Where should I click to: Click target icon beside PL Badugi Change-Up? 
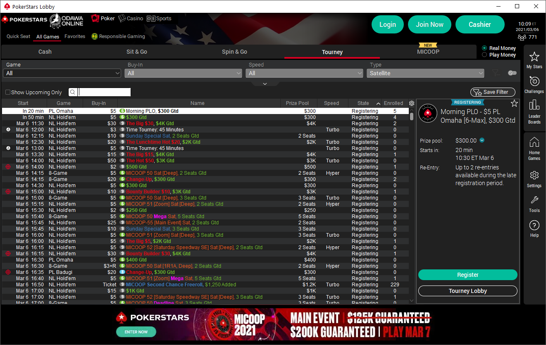click(x=8, y=272)
